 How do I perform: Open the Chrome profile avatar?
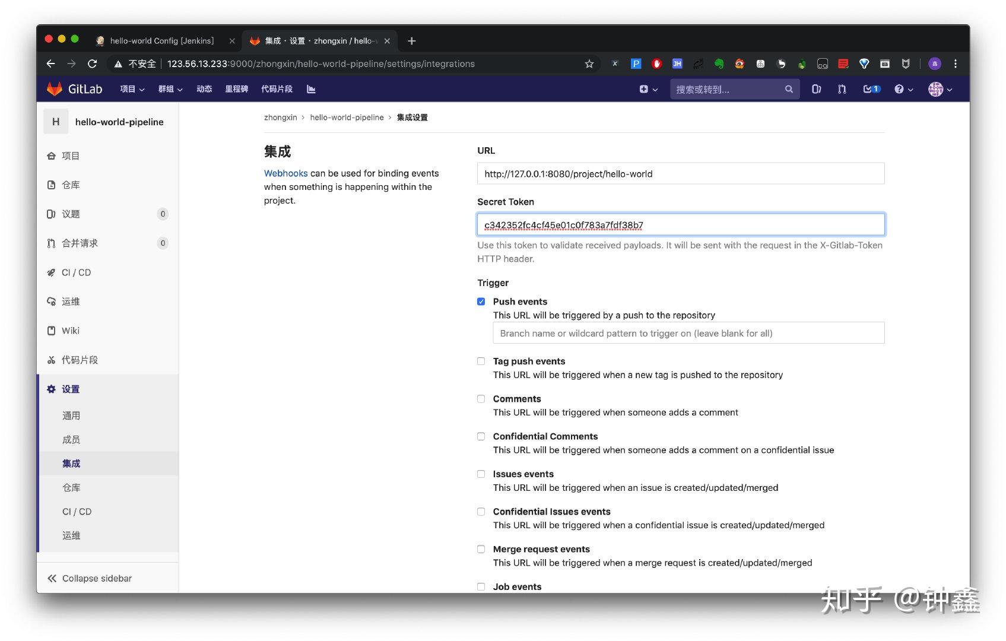[x=935, y=64]
